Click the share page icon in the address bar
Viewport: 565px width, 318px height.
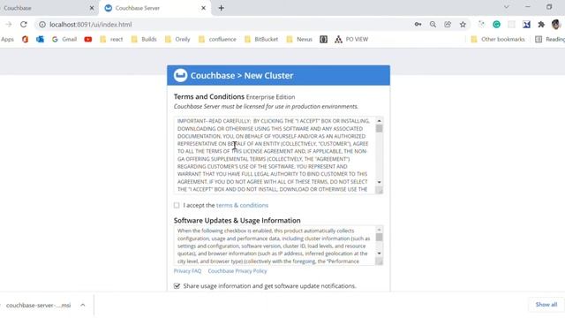point(448,25)
